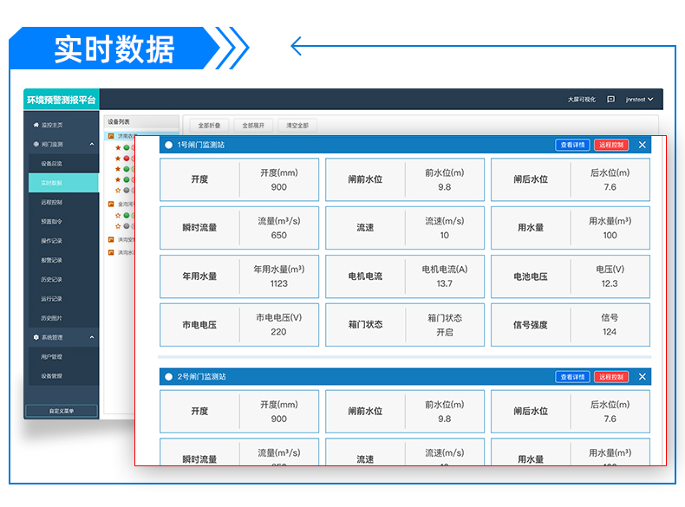Click the home icon beside 监控主页

(x=36, y=125)
